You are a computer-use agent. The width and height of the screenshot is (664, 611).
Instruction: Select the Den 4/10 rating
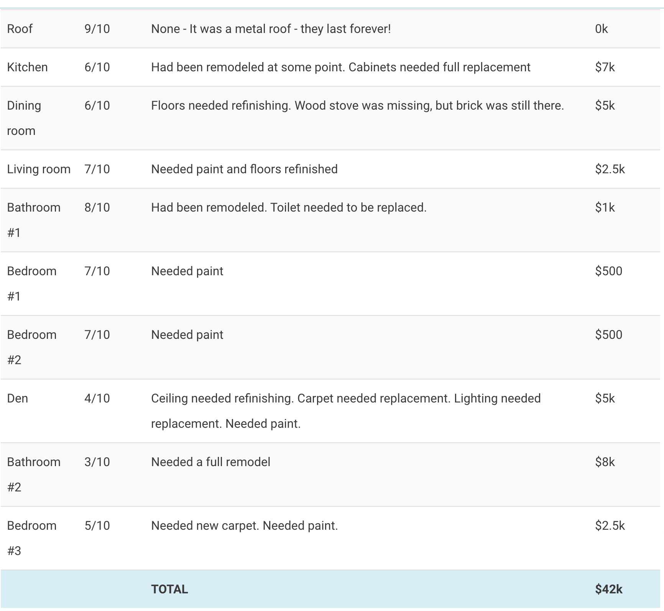click(x=97, y=398)
